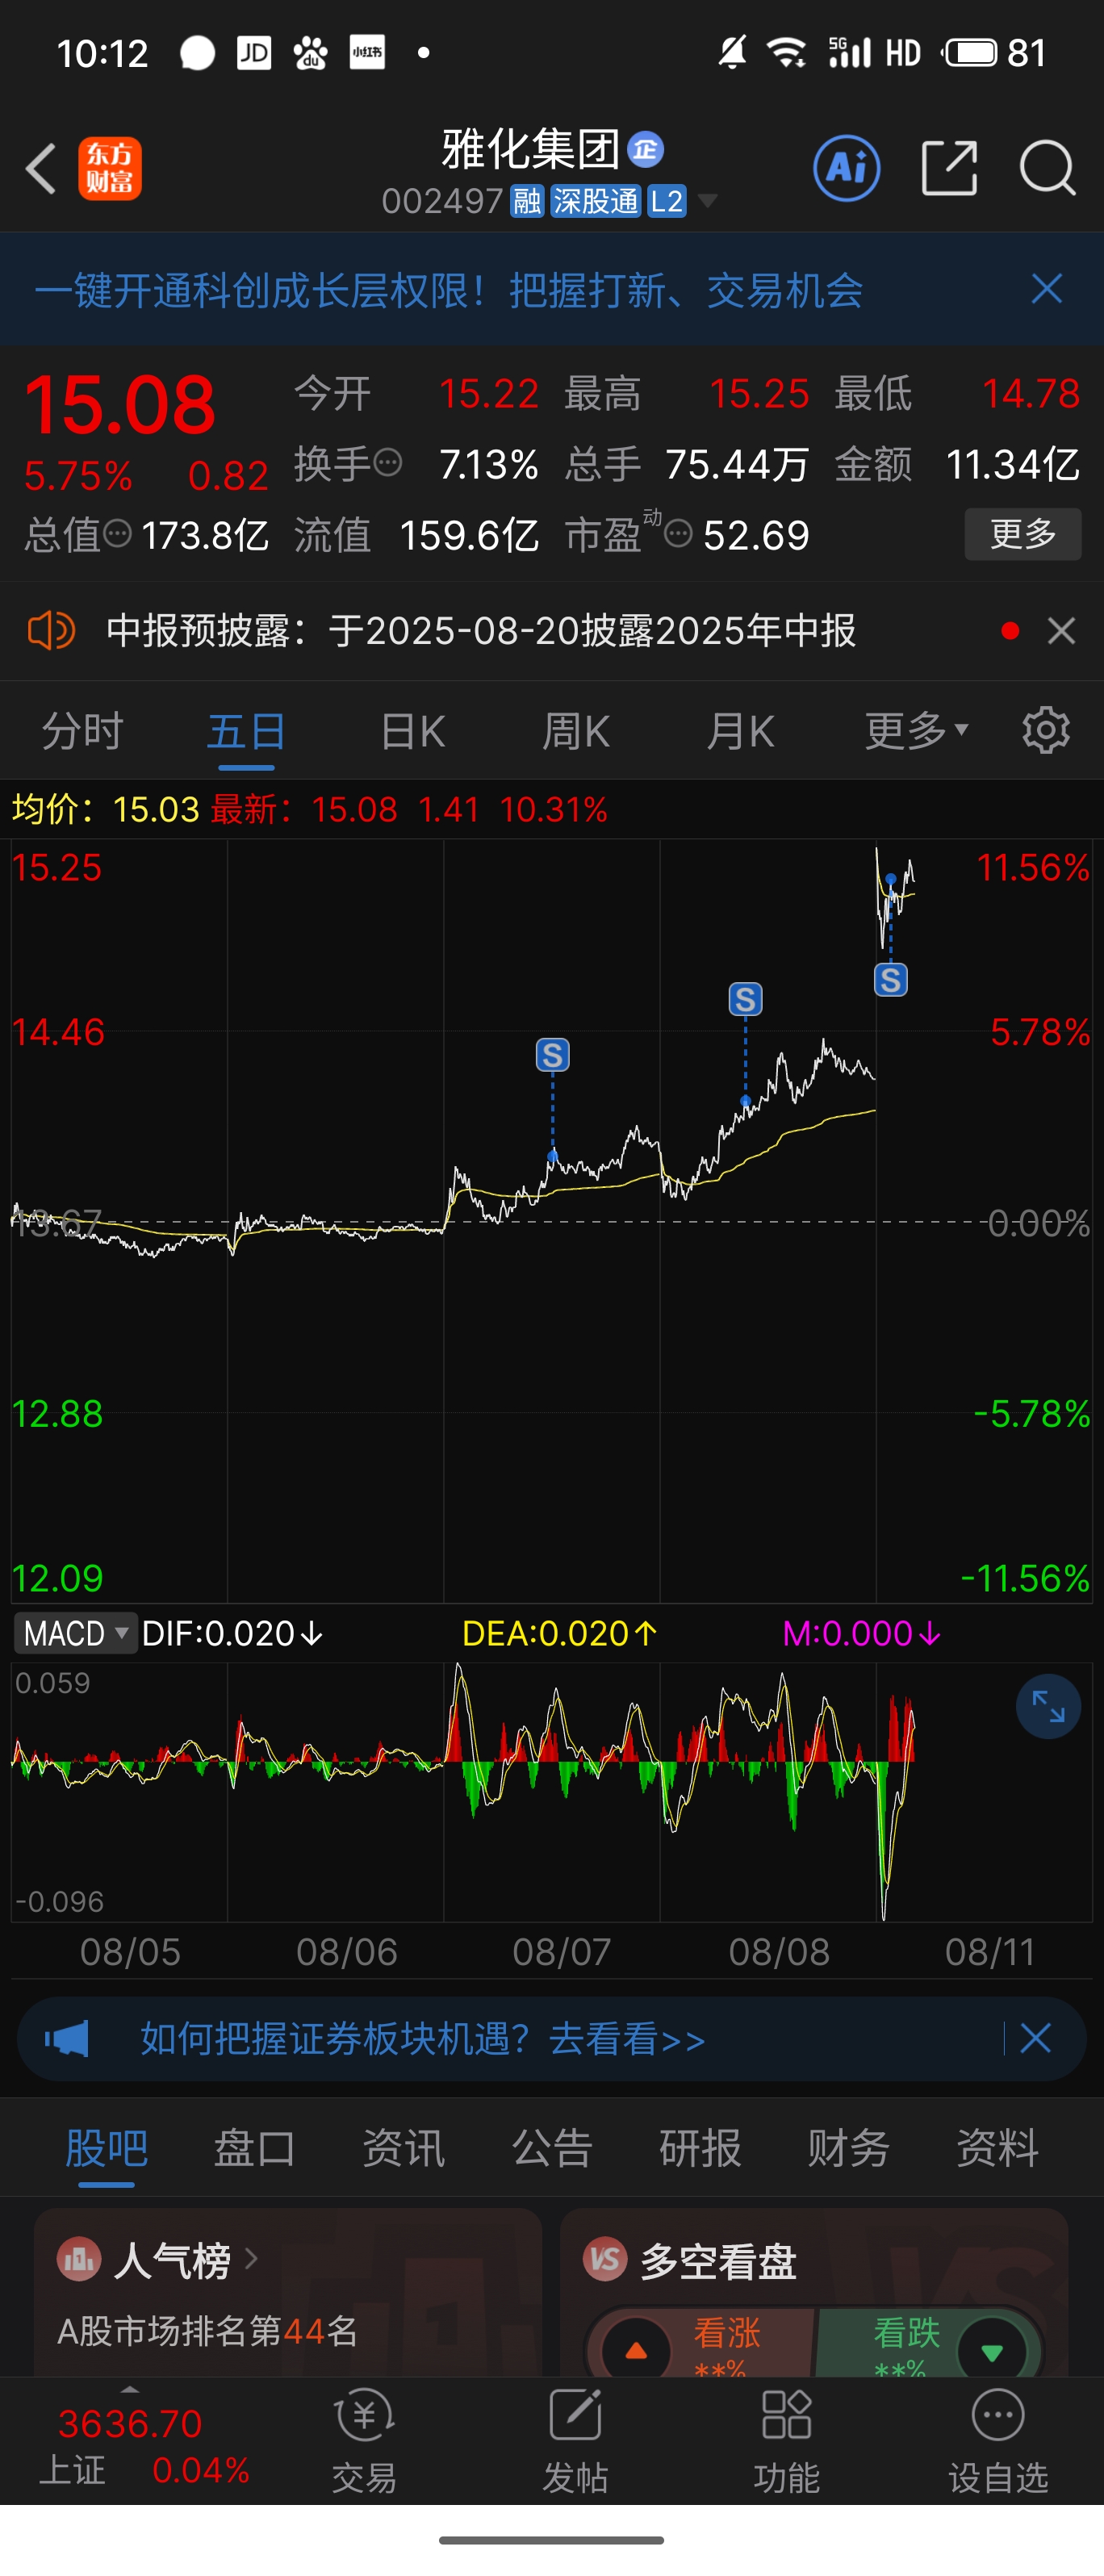Expand the 更多 chart period dropdown

click(917, 731)
